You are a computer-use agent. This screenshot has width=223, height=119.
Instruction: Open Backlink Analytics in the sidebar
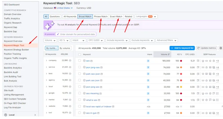coord(13,68)
